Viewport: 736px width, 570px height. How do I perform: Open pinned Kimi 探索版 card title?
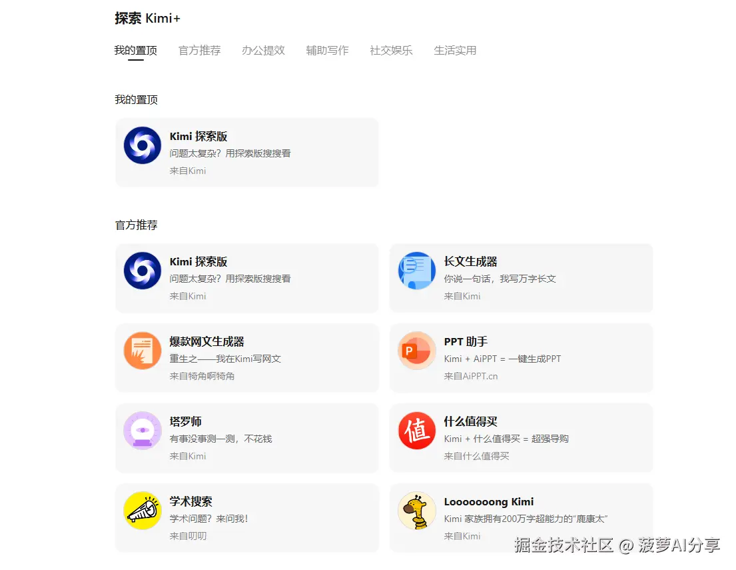[x=198, y=136]
